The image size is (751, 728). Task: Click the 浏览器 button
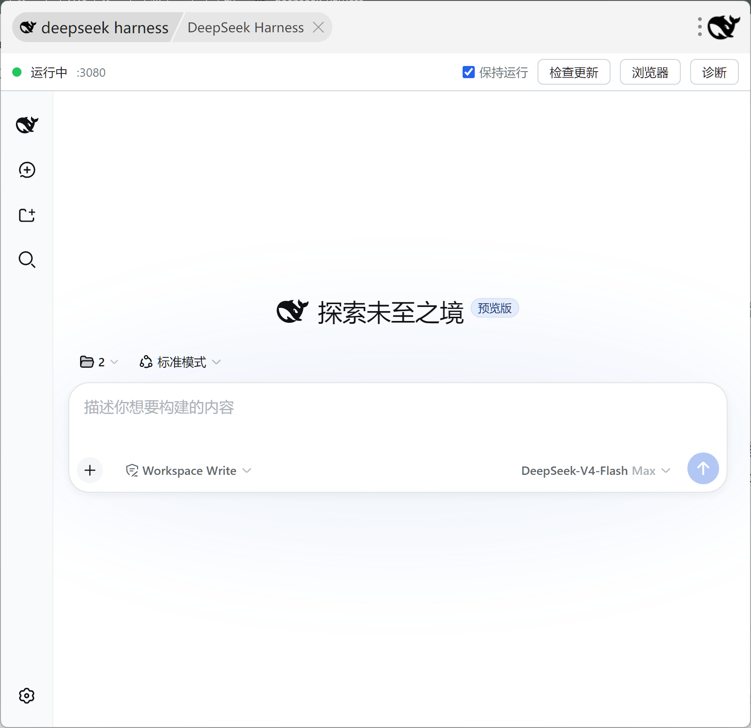coord(650,72)
